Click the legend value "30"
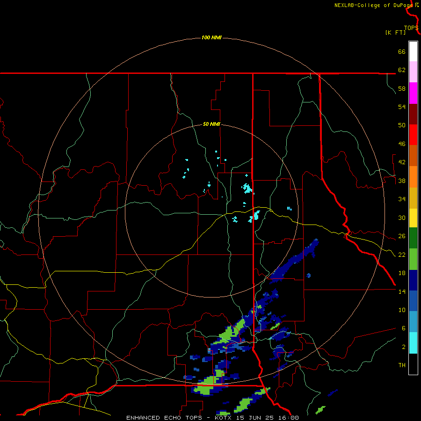The height and width of the screenshot is (421, 421). pos(402,218)
